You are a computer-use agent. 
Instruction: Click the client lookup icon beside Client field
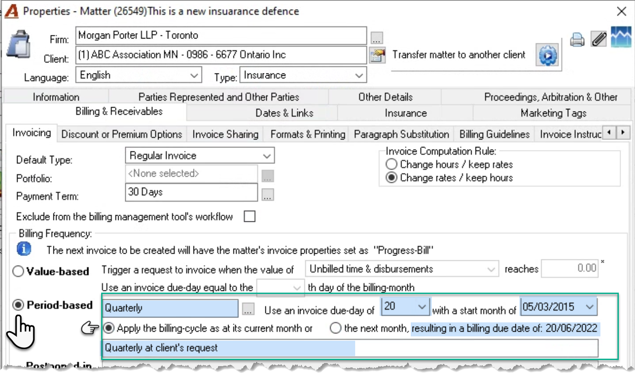click(x=377, y=56)
